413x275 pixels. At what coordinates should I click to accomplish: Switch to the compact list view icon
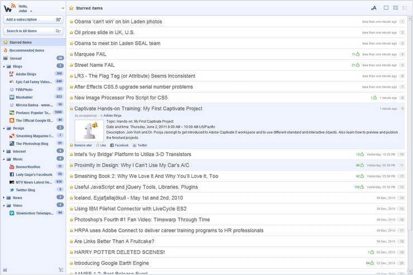tap(405, 8)
